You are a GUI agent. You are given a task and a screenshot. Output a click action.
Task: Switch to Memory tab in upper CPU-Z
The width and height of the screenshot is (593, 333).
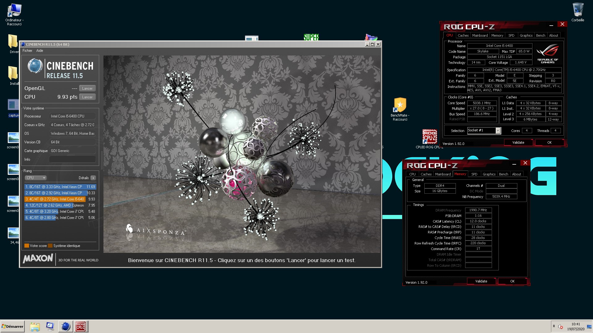click(497, 35)
